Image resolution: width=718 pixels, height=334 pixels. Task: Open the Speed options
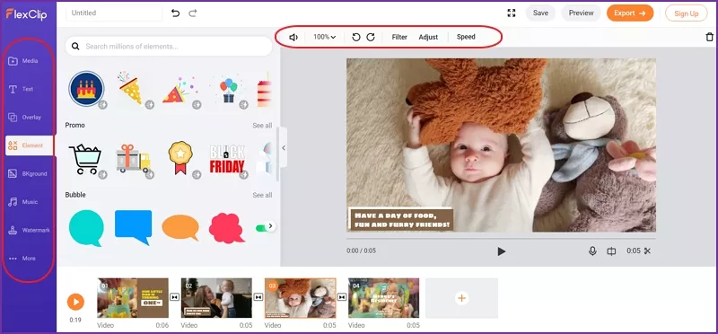(x=466, y=37)
